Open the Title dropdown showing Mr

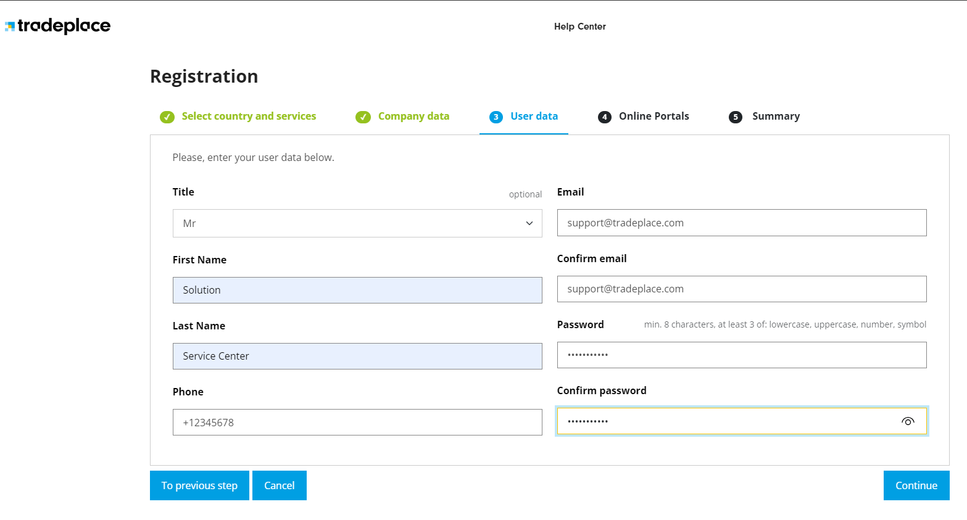coord(357,223)
